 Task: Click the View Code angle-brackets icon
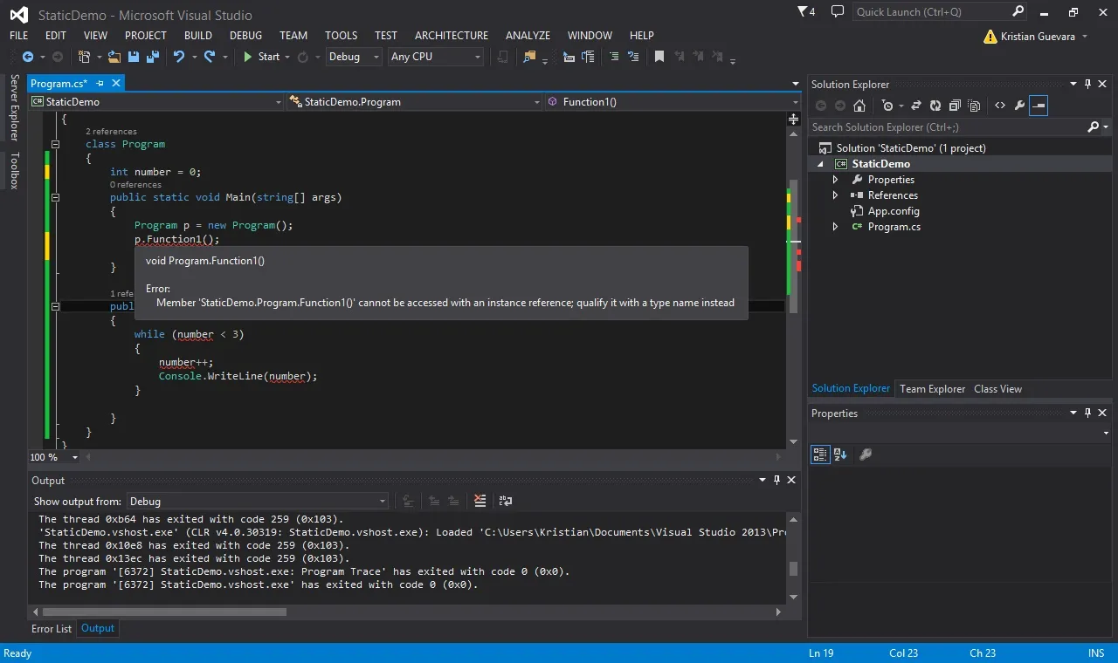tap(1000, 106)
